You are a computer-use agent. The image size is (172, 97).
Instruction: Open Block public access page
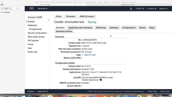point(36,37)
